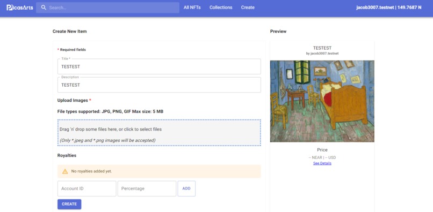The image size is (433, 212).
Task: Click the bedroom painting preview image
Action: (322, 101)
